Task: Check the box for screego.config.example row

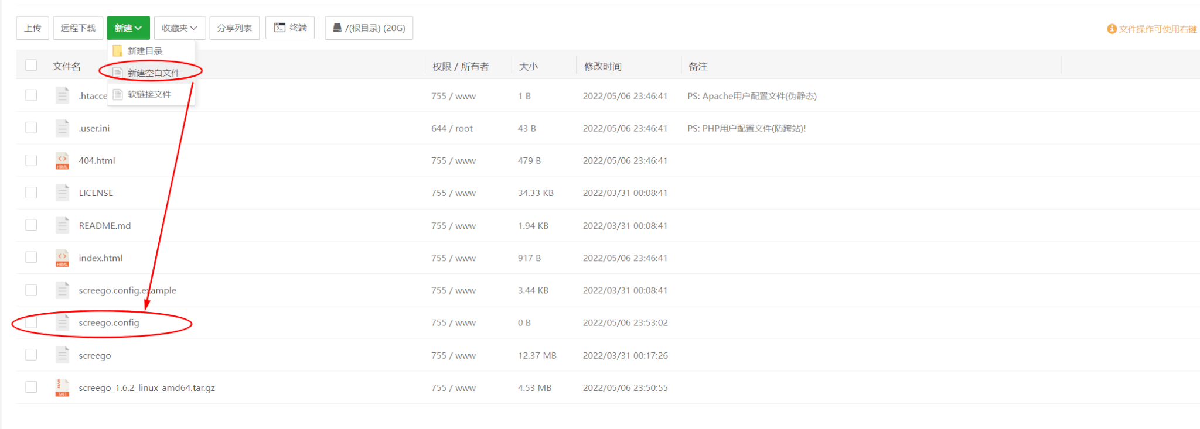Action: click(31, 290)
